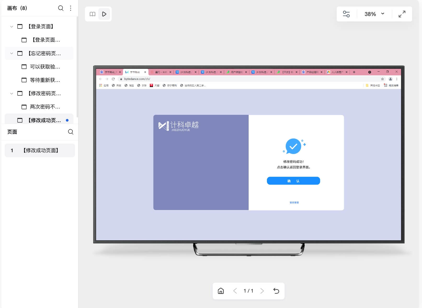Select 【修改成功页面】 in the page list

[41, 150]
